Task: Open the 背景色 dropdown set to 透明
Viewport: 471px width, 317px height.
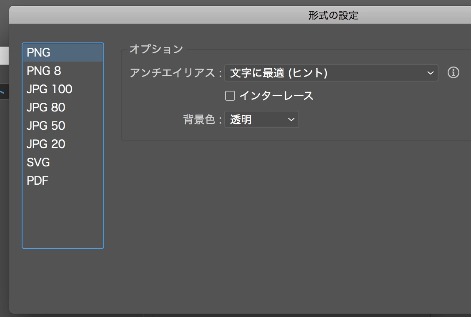Action: pos(262,119)
